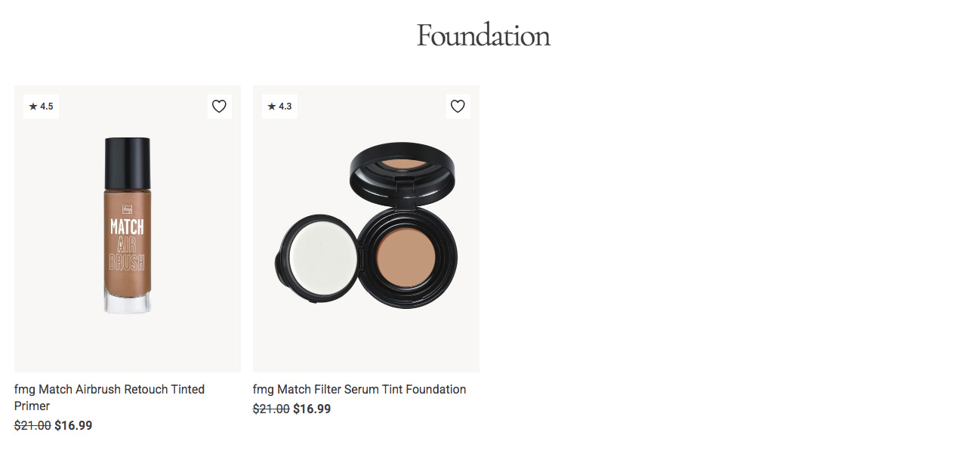Click the star icon beside 4.3 rating

coord(272,107)
